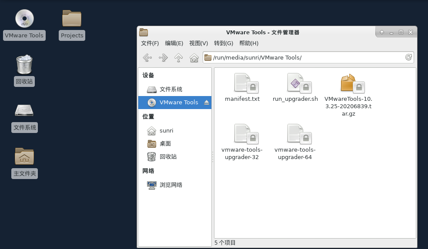The width and height of the screenshot is (428, 249).
Task: Click the Back navigation arrow
Action: tap(147, 57)
